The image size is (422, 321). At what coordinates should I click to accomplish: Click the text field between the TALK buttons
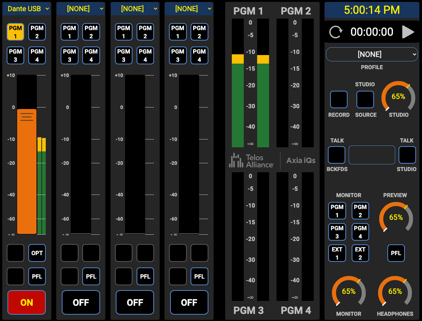(x=372, y=155)
